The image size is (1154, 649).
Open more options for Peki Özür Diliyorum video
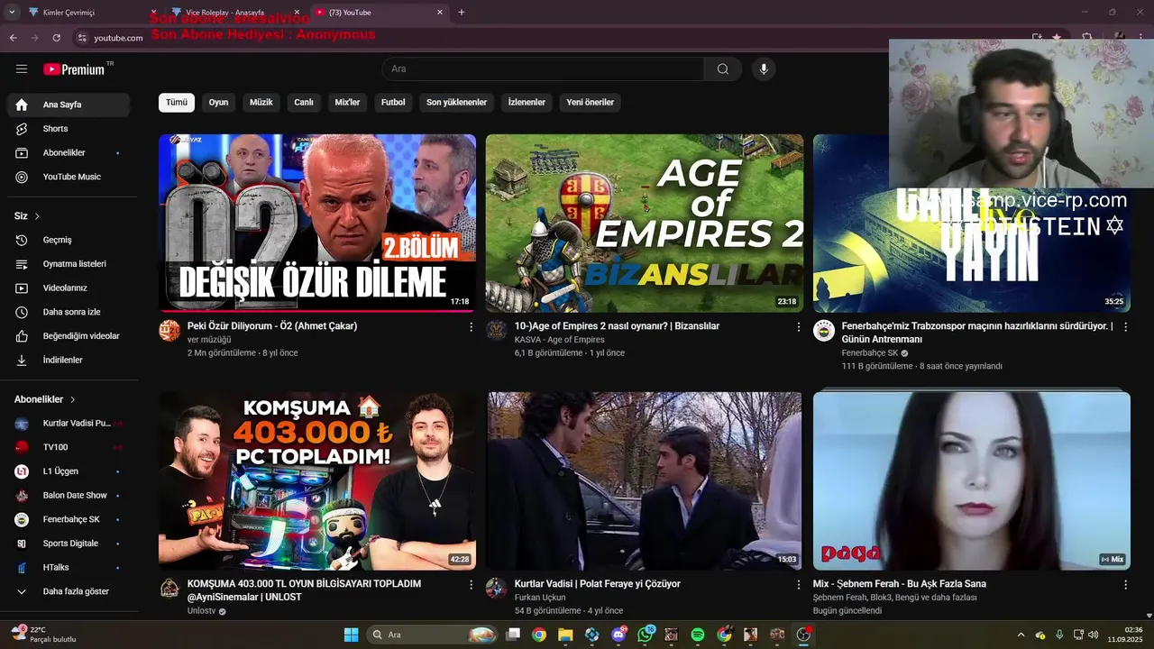(471, 327)
